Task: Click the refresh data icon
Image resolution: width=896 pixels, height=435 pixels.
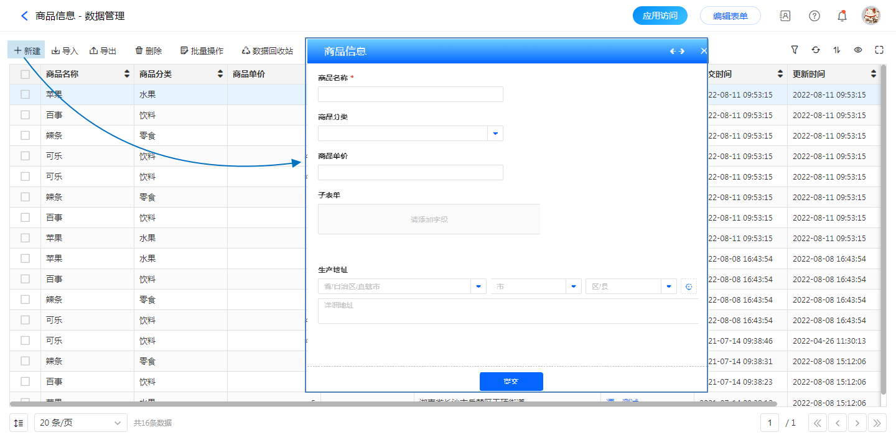Action: tap(816, 50)
